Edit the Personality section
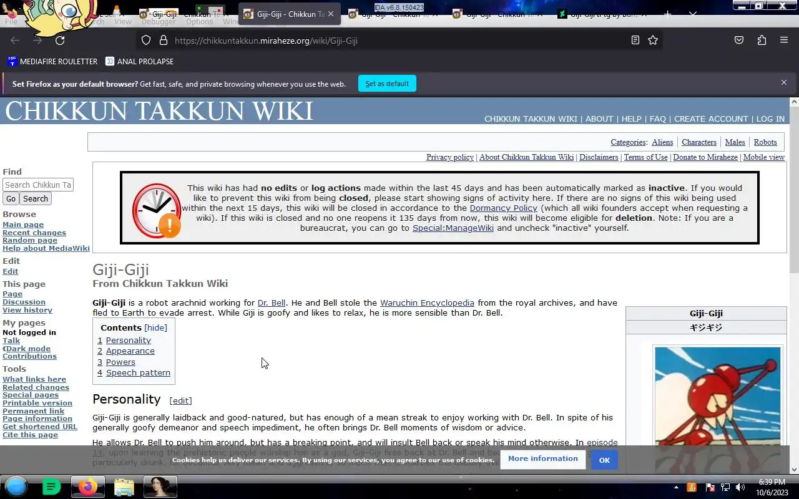 pos(181,400)
